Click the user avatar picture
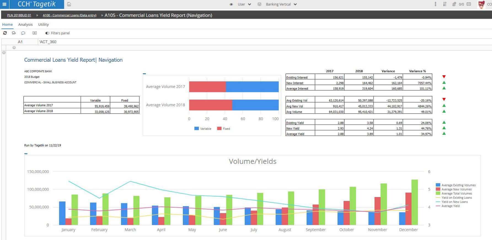The image size is (492, 240). pos(481,4)
